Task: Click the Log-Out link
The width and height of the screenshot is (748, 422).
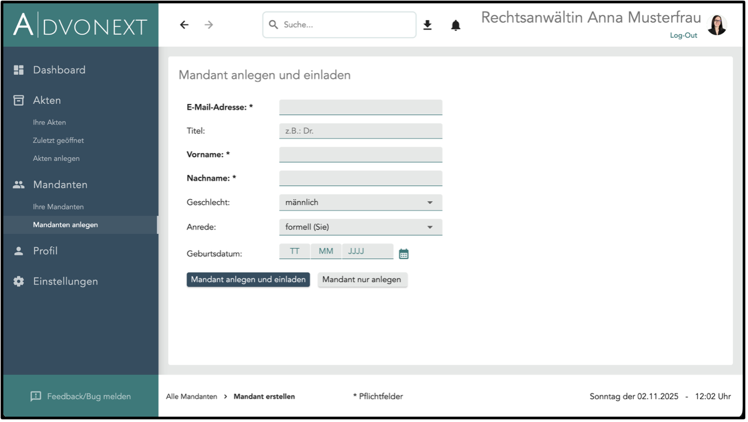Action: click(x=683, y=35)
